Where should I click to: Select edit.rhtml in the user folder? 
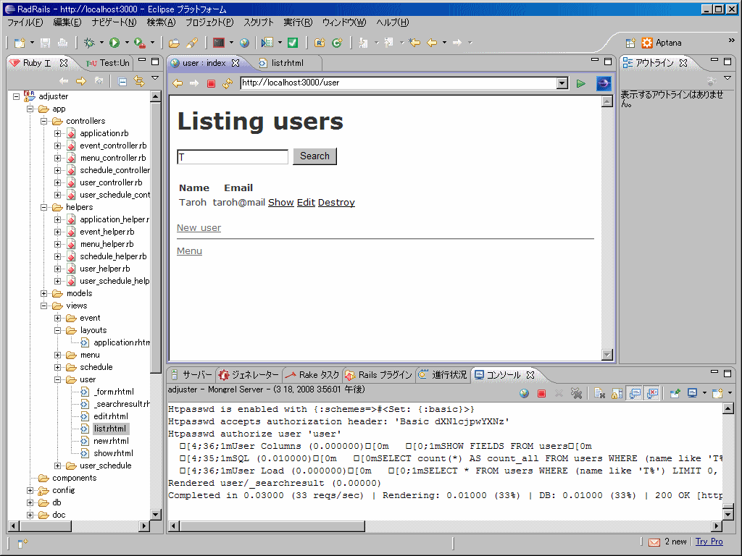coord(111,416)
